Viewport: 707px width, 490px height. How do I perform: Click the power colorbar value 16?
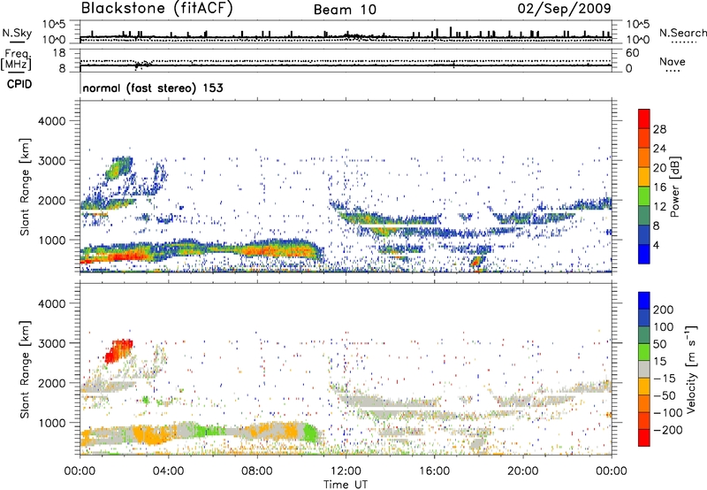[659, 188]
